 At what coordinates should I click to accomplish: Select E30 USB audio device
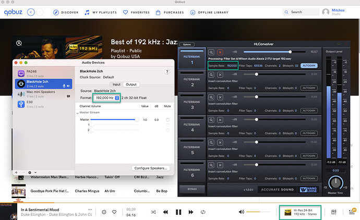click(x=44, y=104)
